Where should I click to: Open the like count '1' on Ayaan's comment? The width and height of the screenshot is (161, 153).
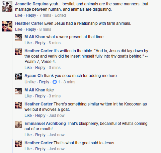pyautogui.click(x=59, y=82)
